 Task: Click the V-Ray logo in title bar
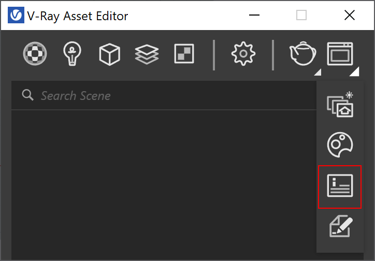[16, 15]
